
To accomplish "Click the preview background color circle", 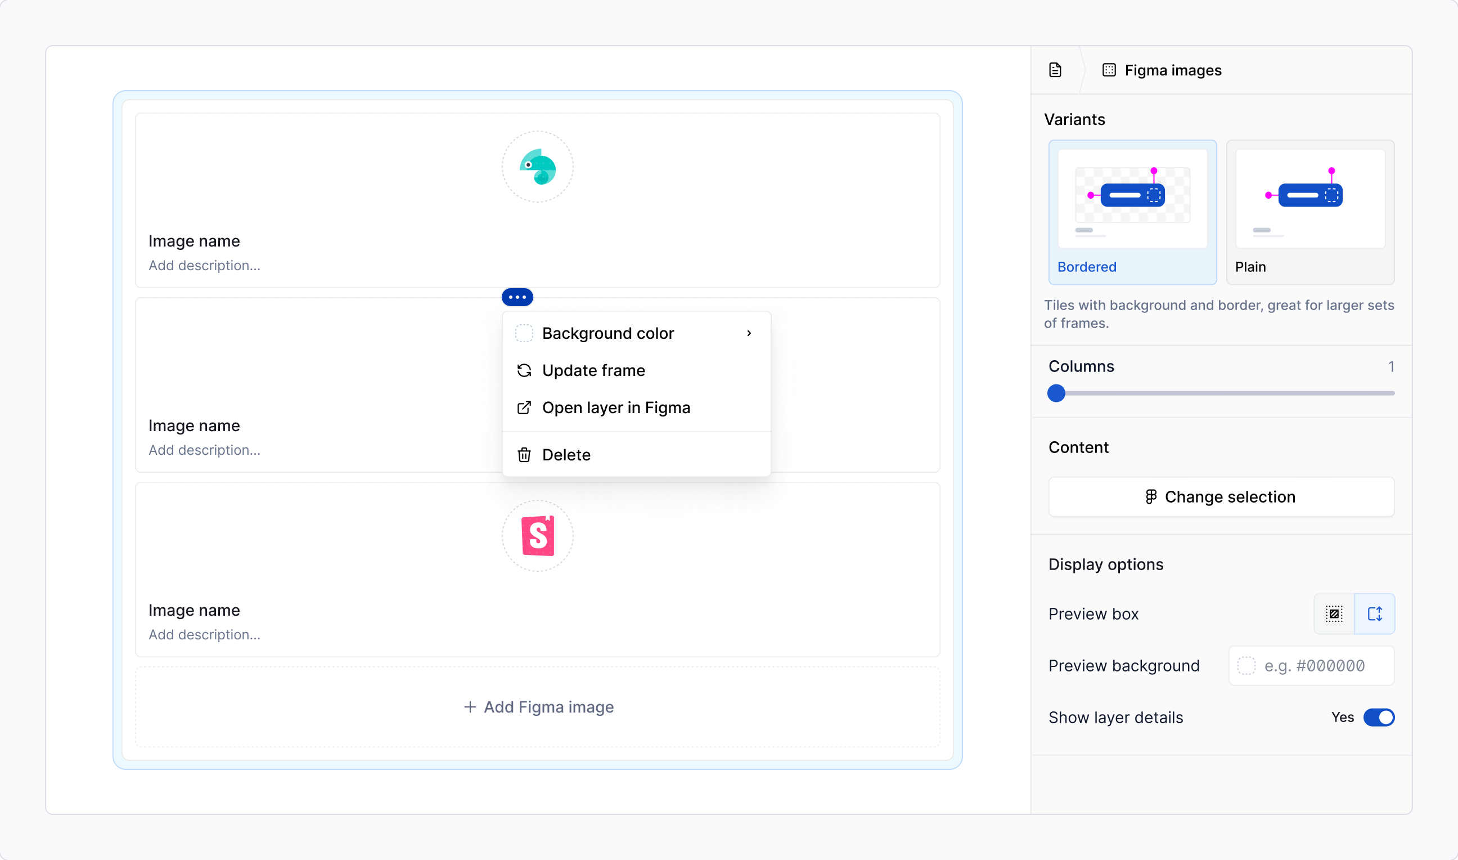I will (x=1246, y=665).
